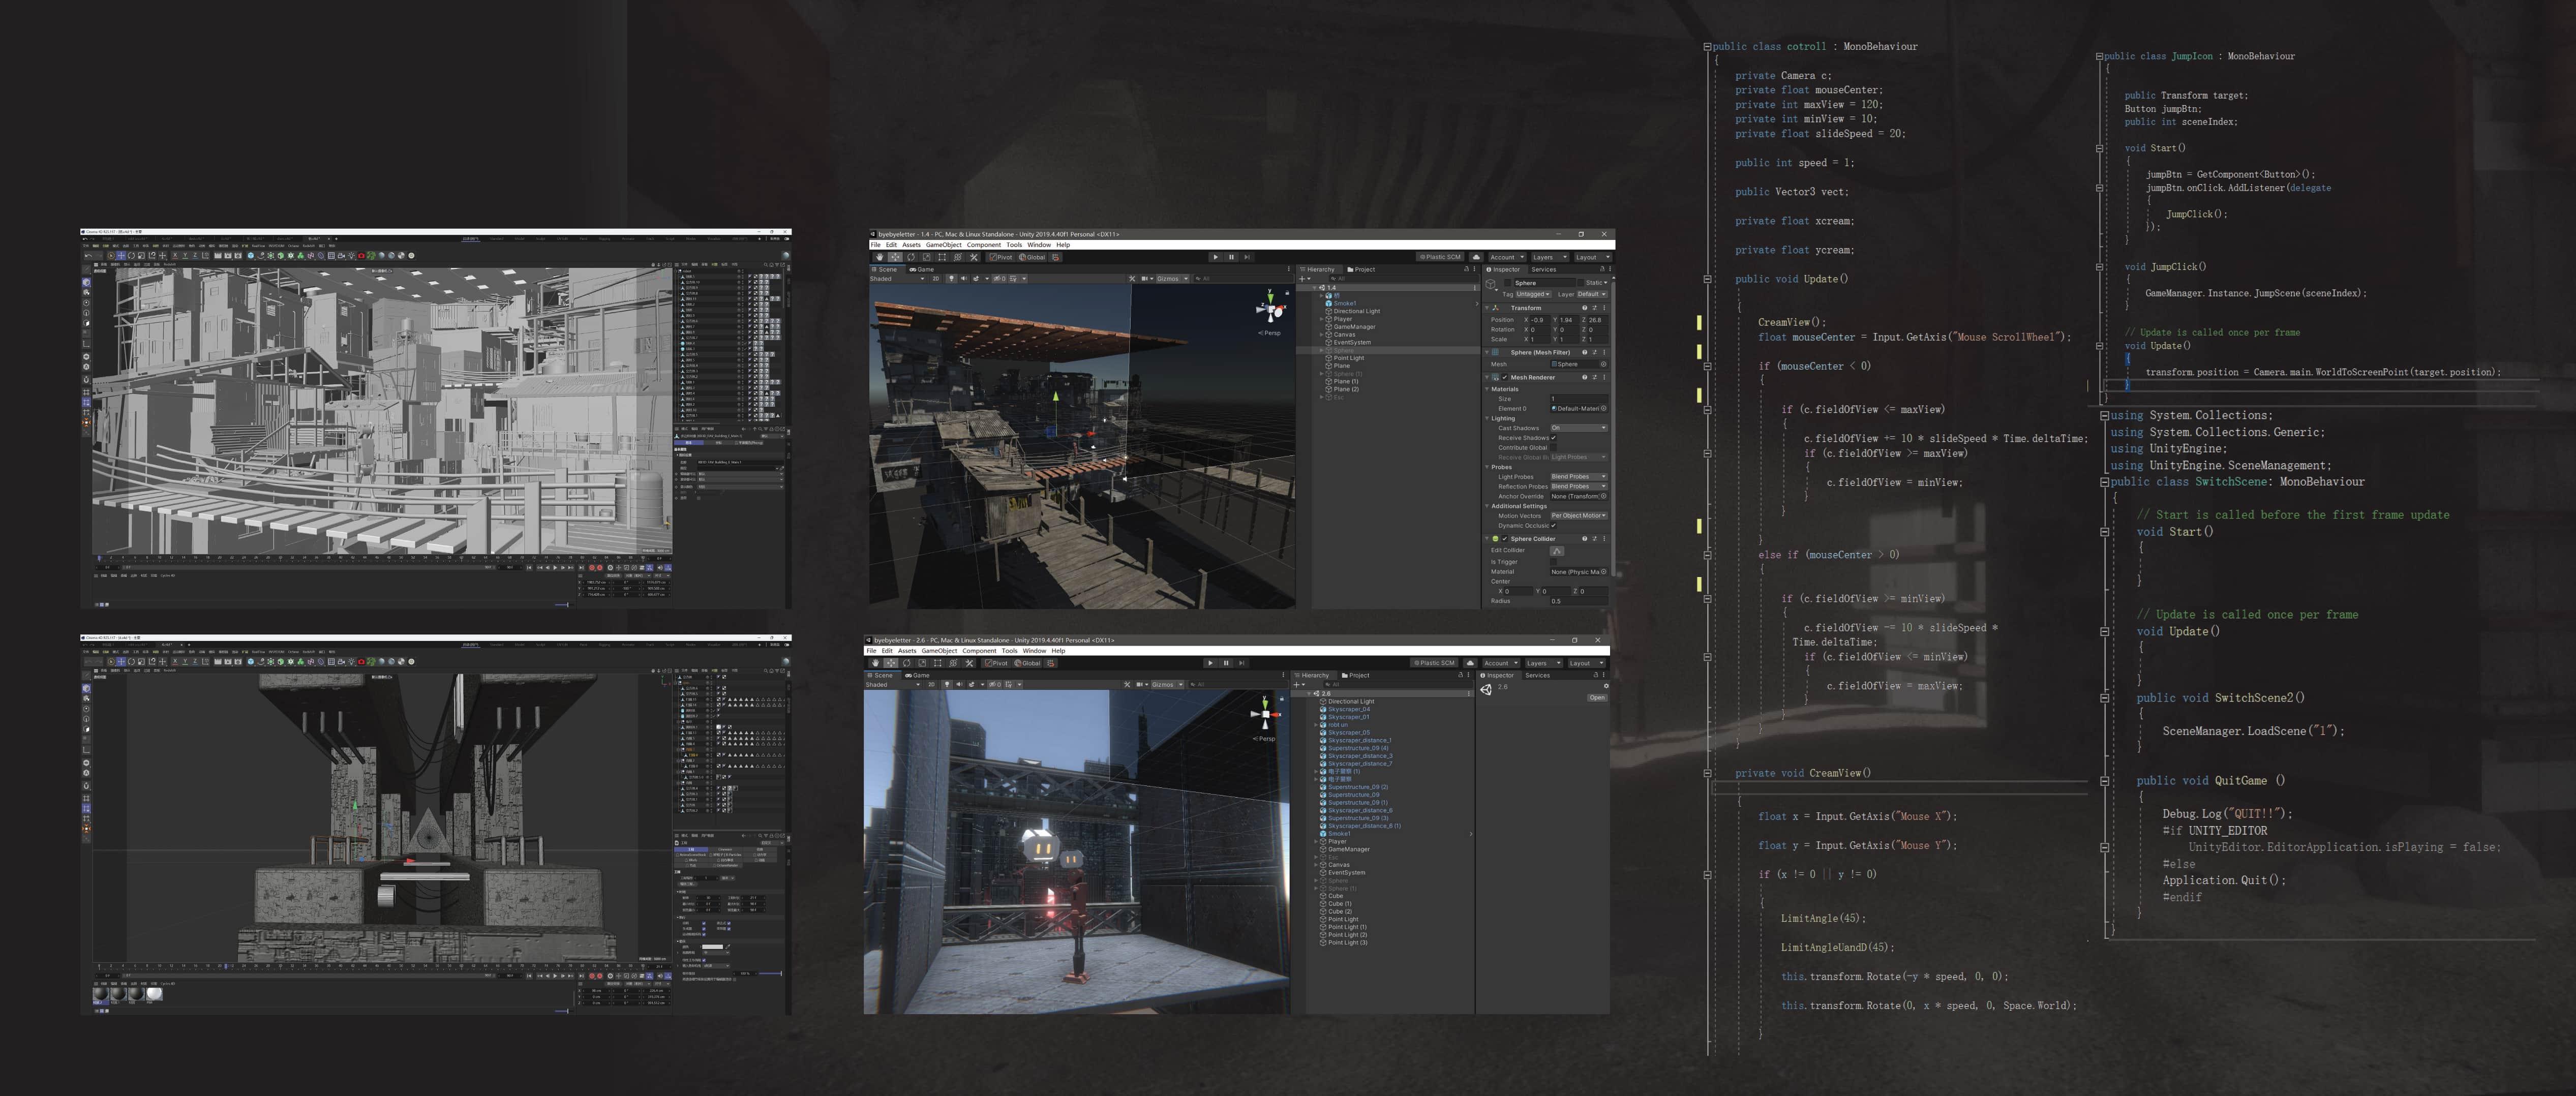
Task: Select the Hand tool in Unity 1.4 window
Action: point(880,257)
